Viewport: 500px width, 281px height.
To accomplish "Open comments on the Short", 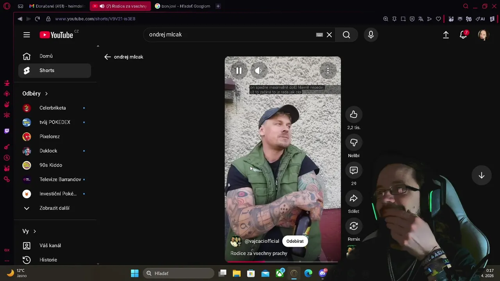I will click(354, 171).
